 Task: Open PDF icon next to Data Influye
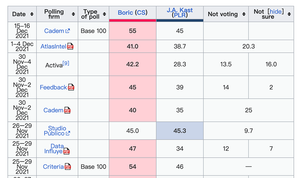[67, 151]
